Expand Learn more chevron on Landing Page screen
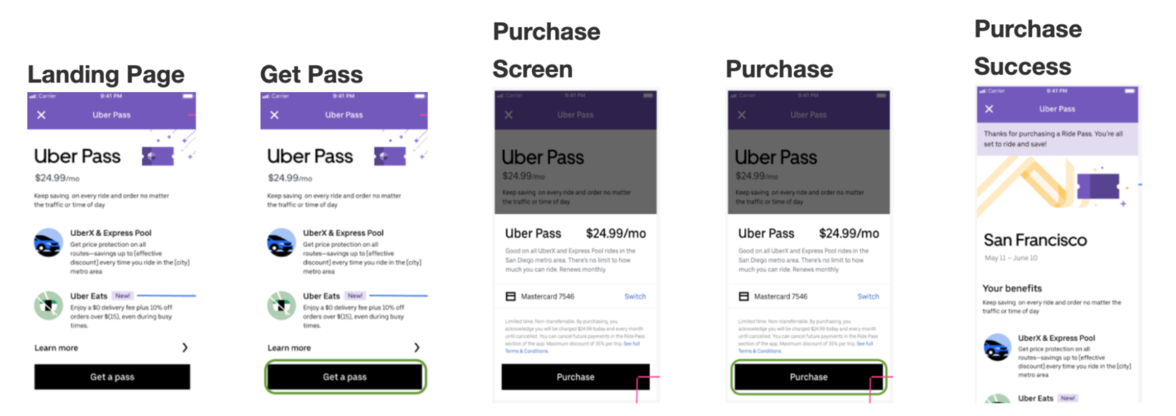The height and width of the screenshot is (416, 1176). pyautogui.click(x=185, y=348)
